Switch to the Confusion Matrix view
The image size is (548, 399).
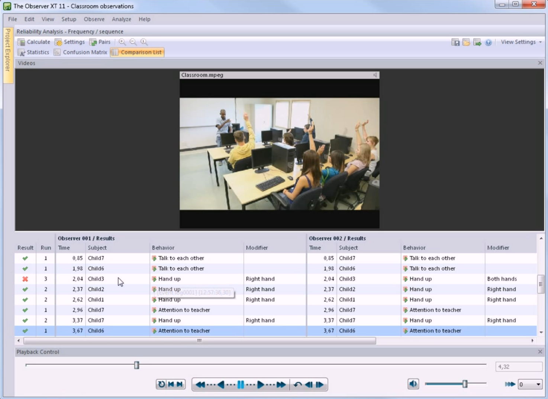pyautogui.click(x=80, y=52)
